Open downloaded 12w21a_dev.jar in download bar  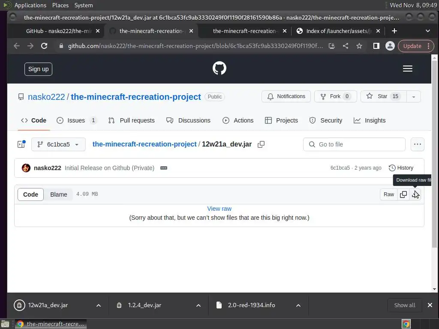[x=48, y=305]
